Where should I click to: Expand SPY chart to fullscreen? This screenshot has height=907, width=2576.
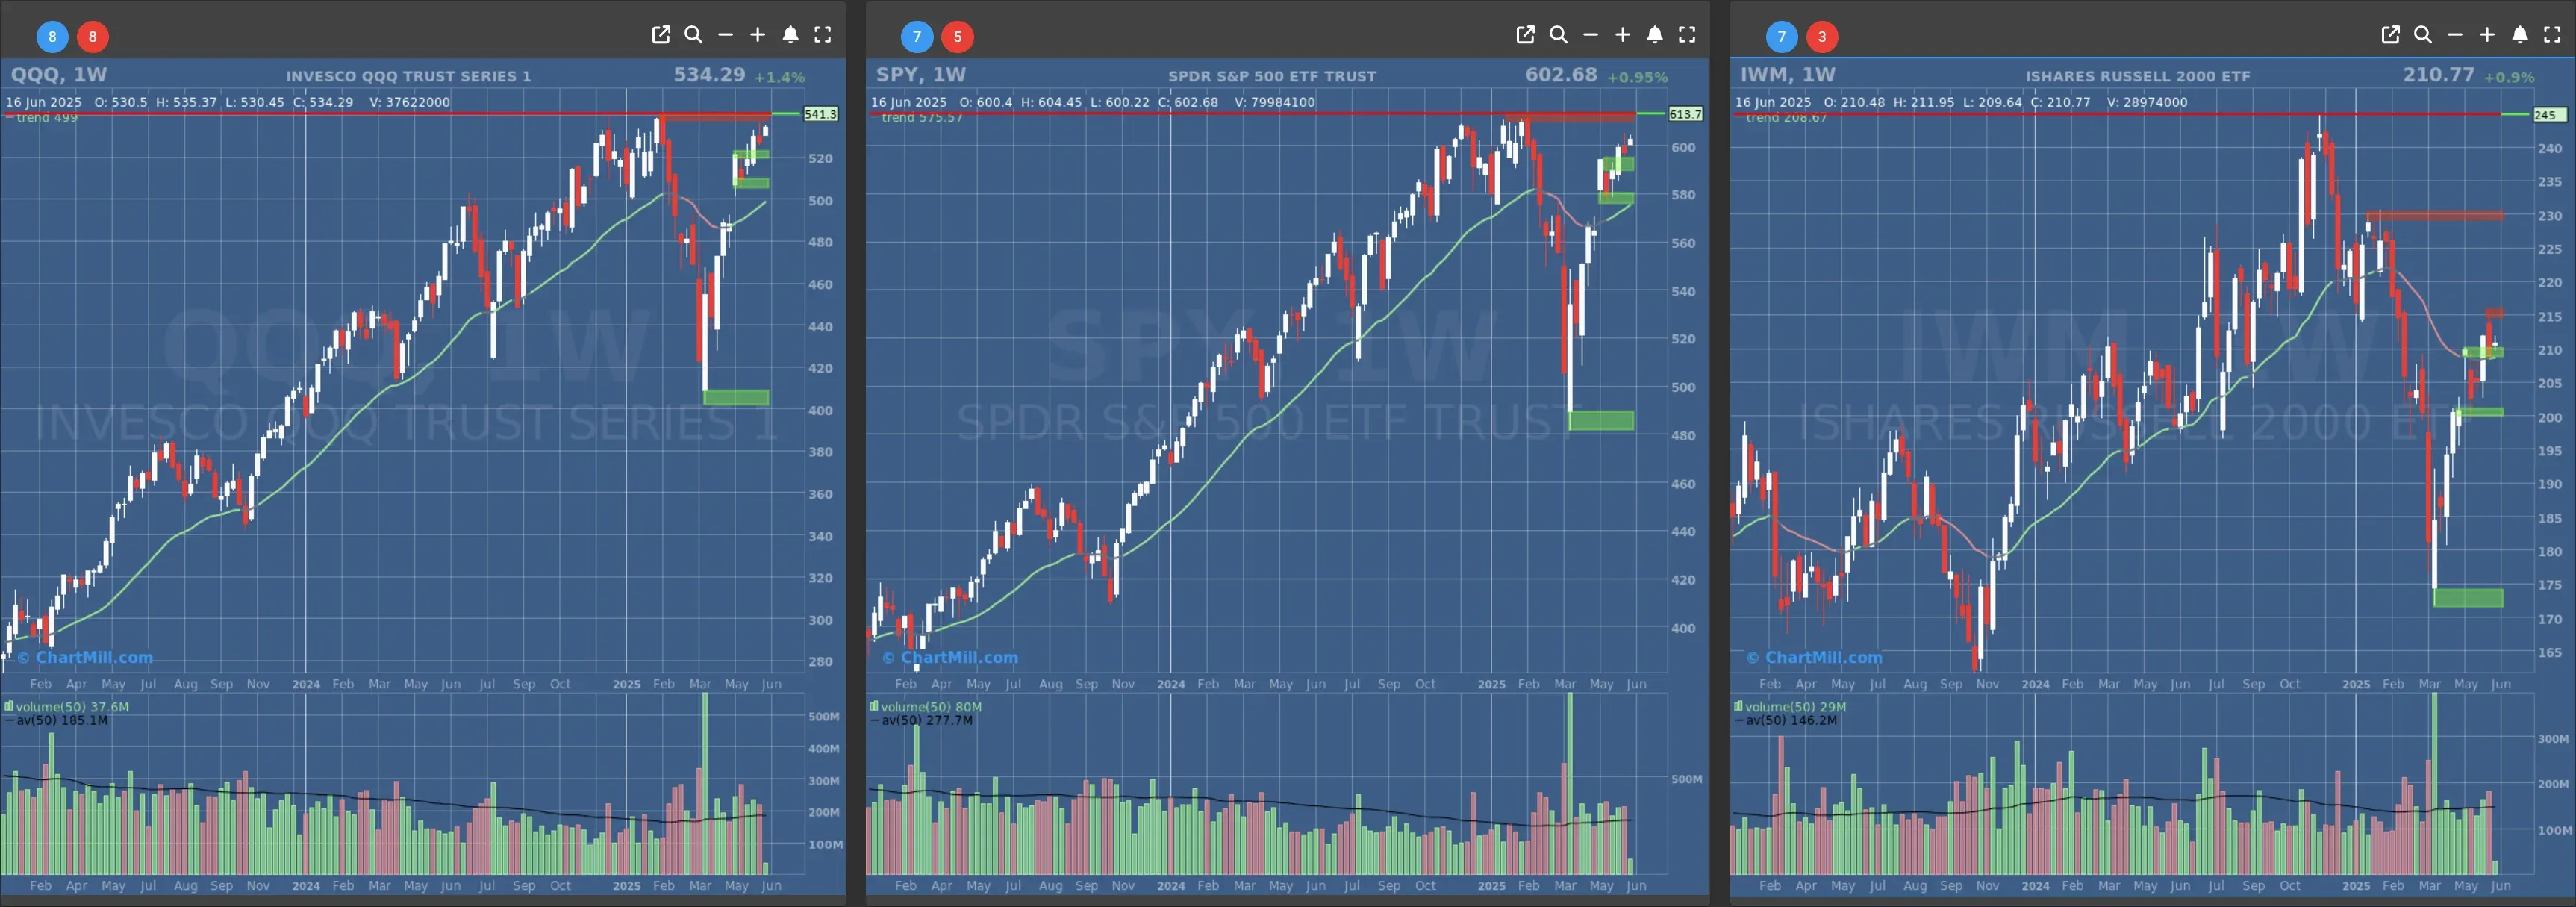pyautogui.click(x=1687, y=35)
